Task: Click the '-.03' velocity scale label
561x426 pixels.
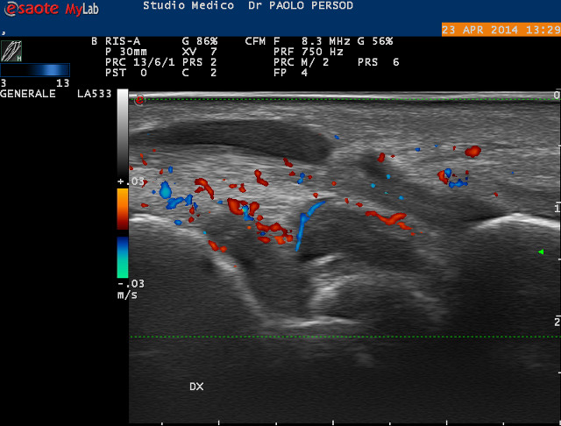Action: pos(131,284)
